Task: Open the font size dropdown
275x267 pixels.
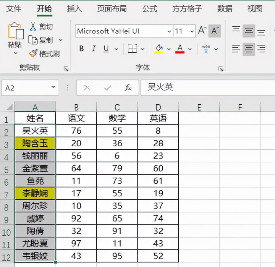Action: (192, 31)
